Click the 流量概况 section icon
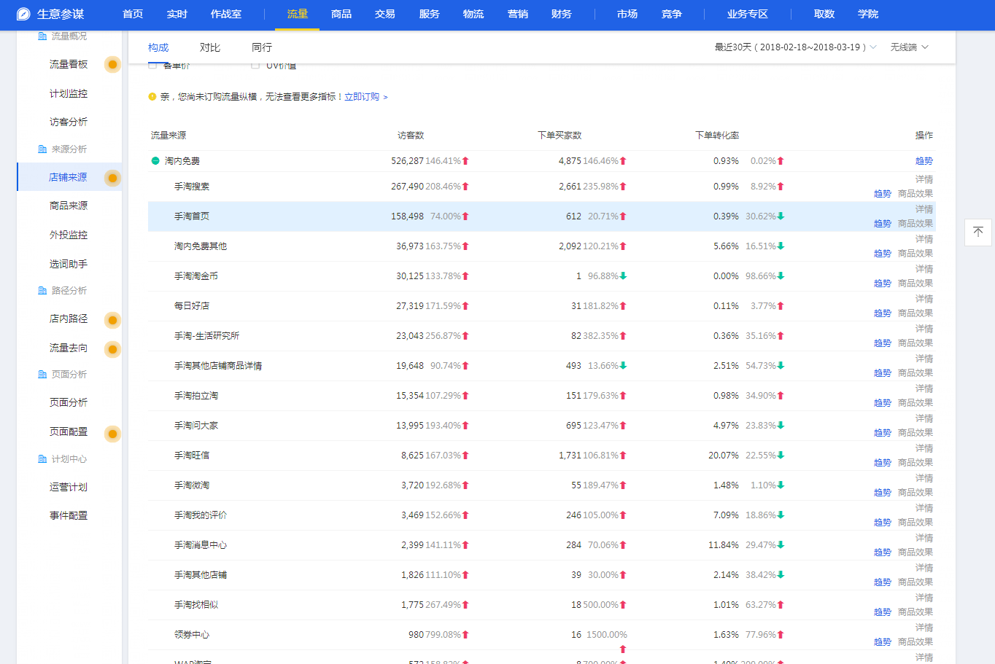 pyautogui.click(x=42, y=36)
